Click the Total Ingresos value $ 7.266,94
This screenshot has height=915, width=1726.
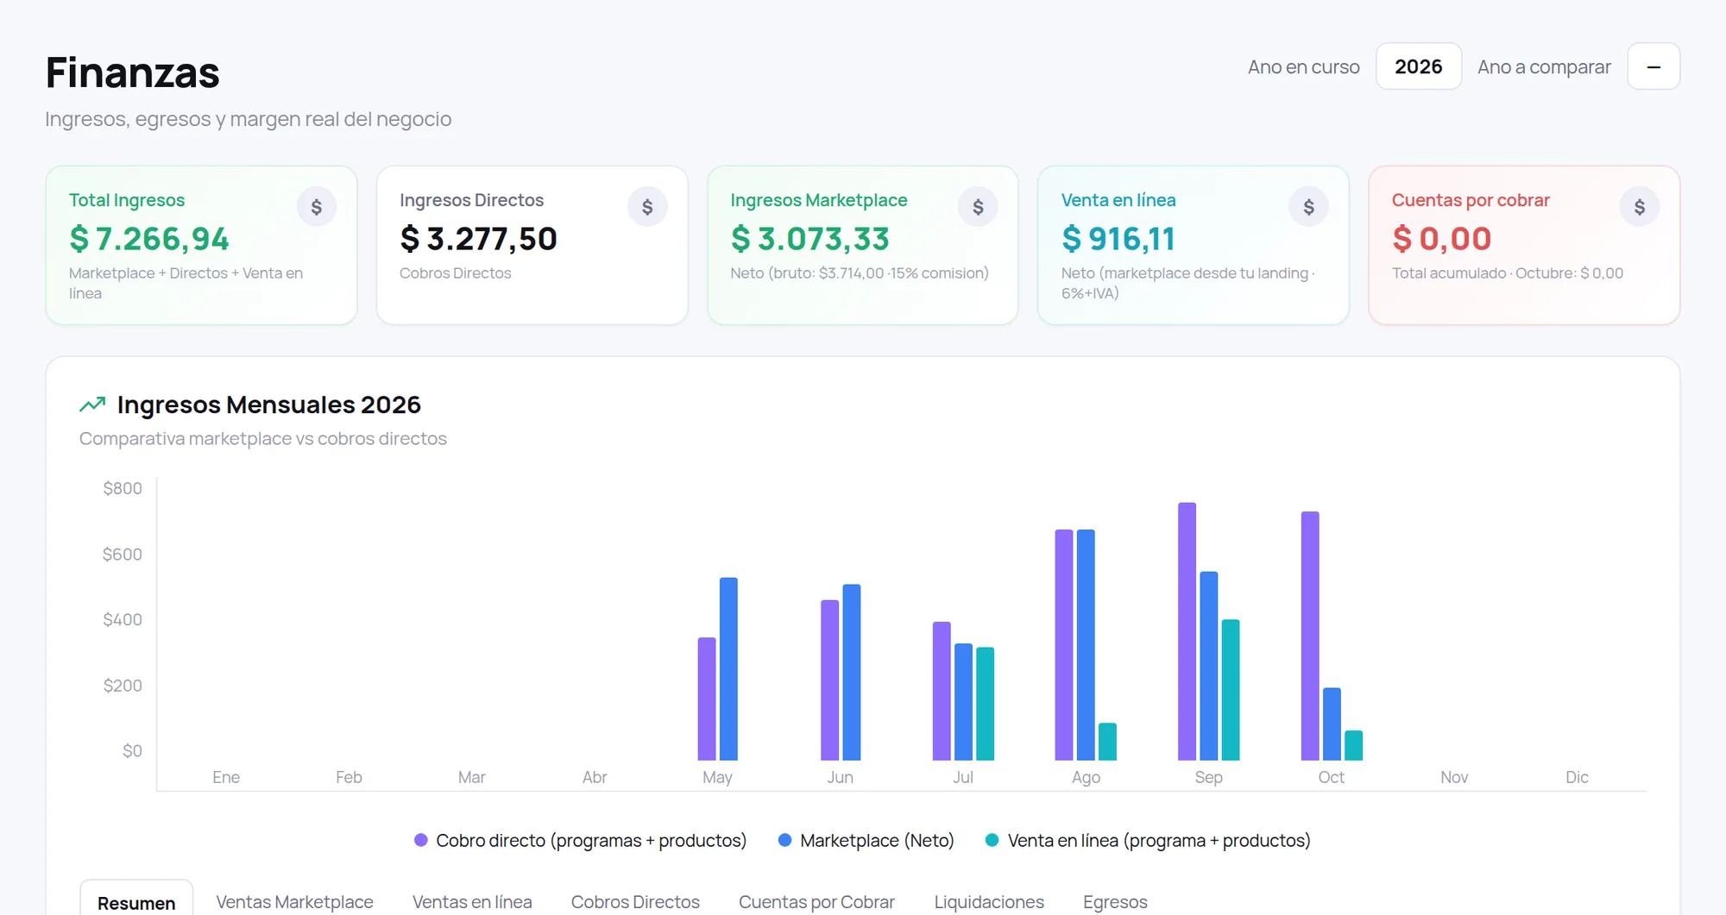[149, 239]
